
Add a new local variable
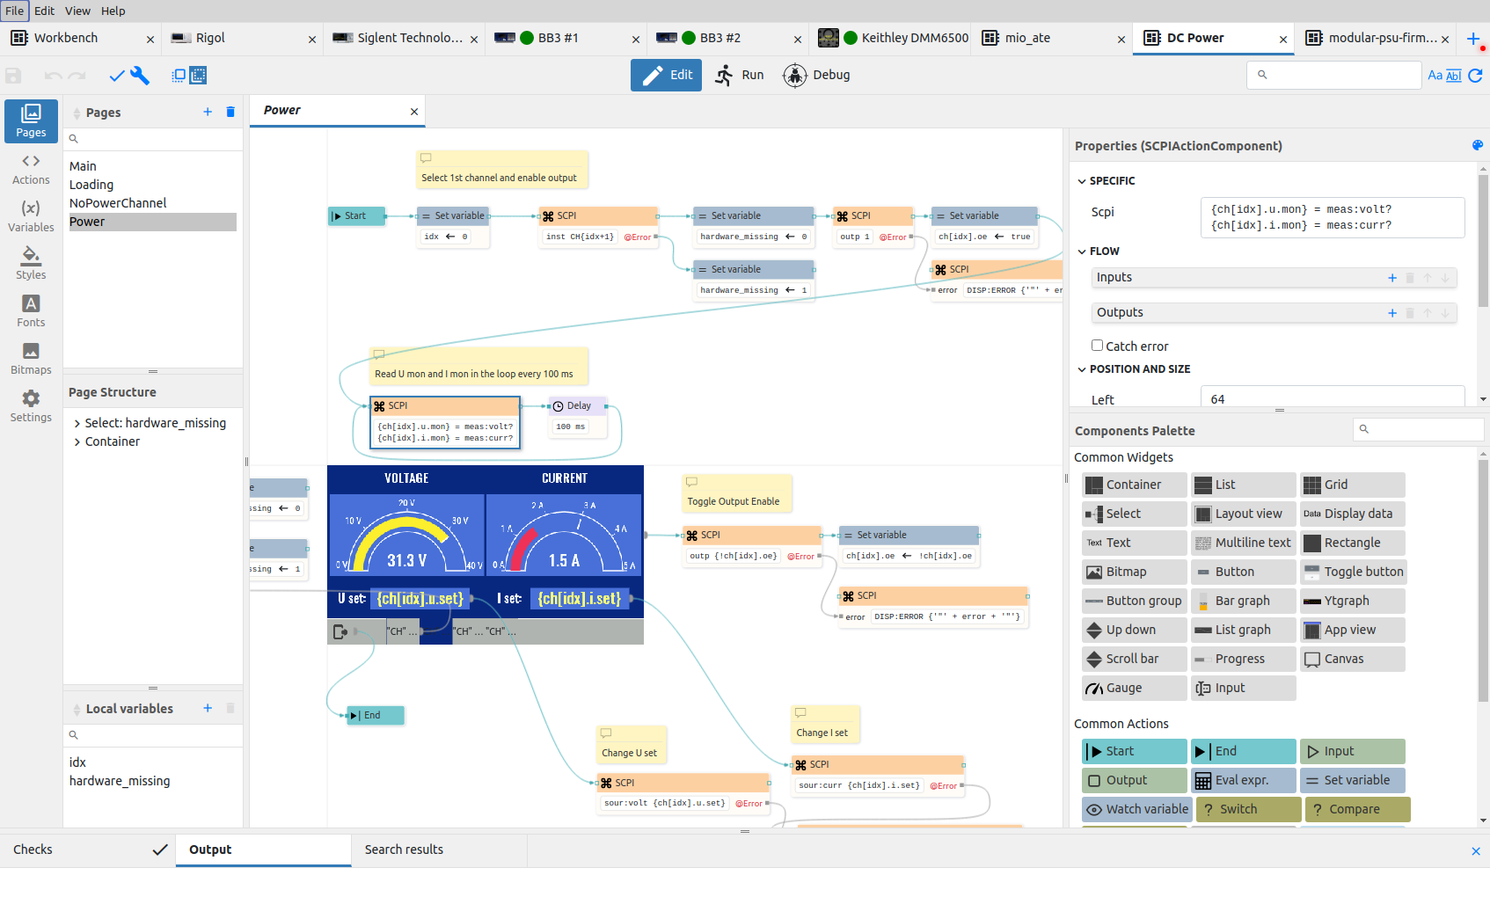click(208, 708)
